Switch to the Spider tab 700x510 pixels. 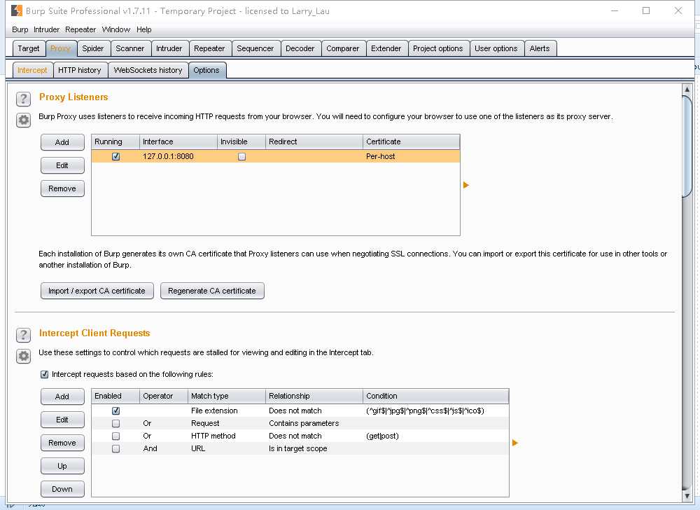tap(93, 48)
